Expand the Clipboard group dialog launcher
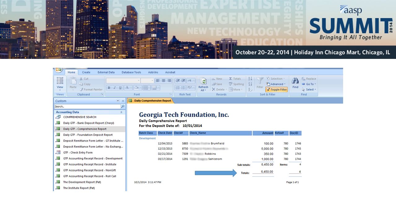 pos(102,94)
